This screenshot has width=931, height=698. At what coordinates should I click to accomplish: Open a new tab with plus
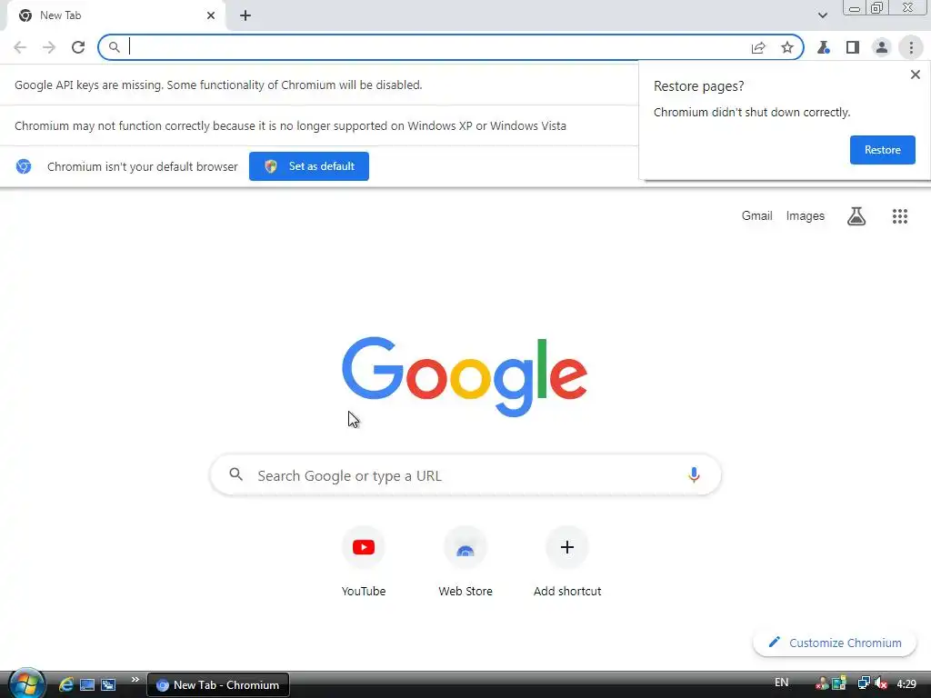point(245,15)
